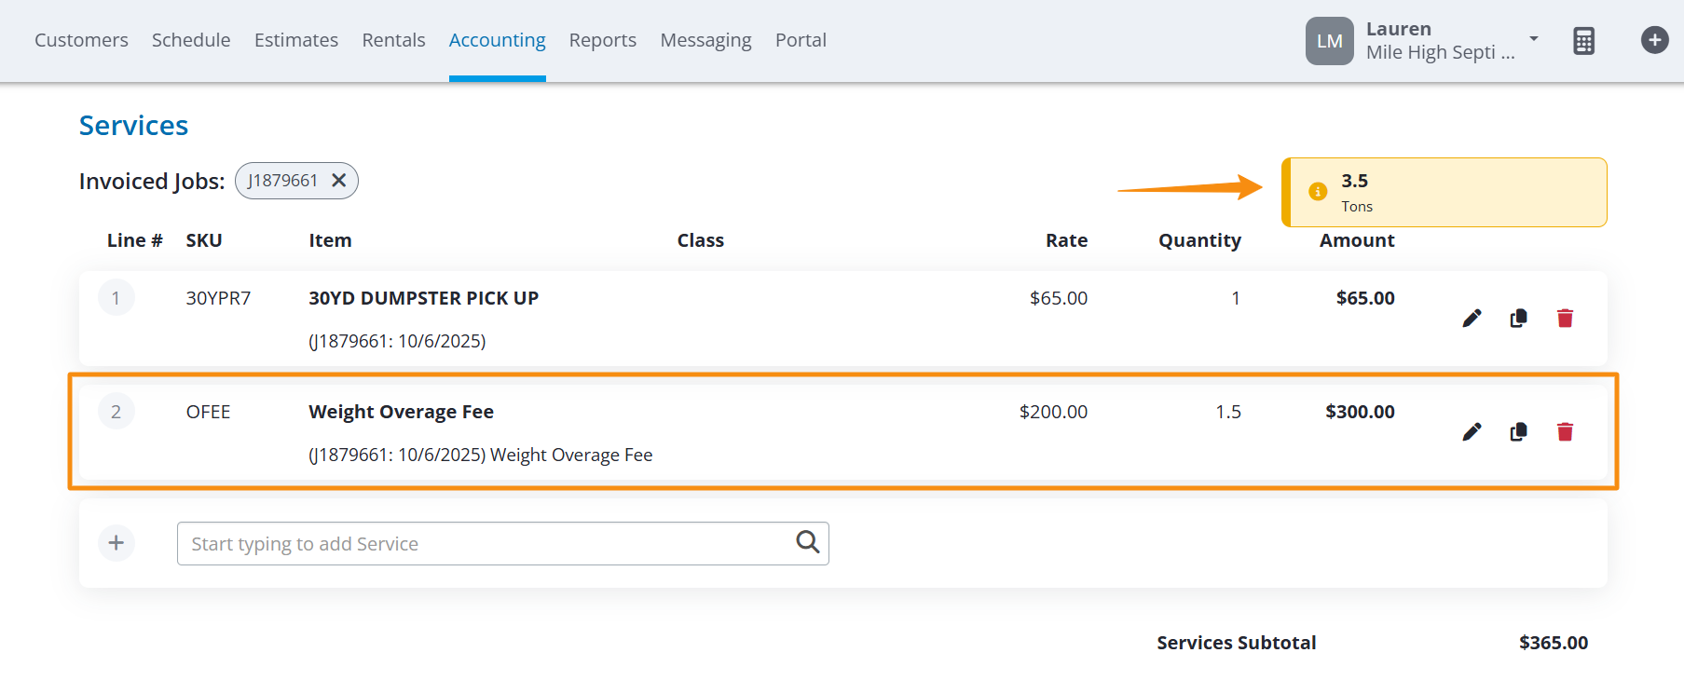Viewport: 1684px width, 680px height.
Task: Open the Schedule menu
Action: [191, 40]
